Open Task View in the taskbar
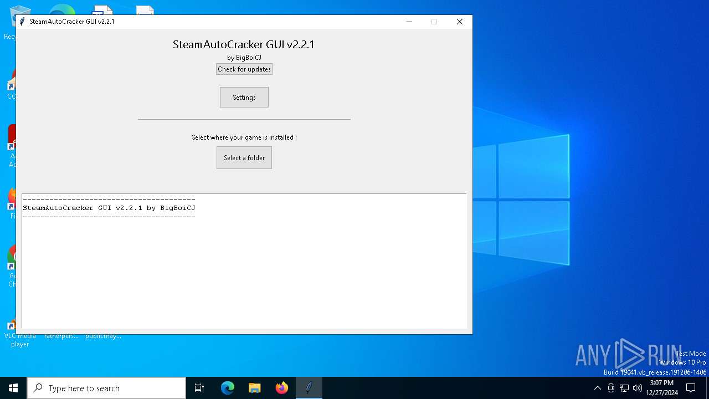 pos(199,388)
